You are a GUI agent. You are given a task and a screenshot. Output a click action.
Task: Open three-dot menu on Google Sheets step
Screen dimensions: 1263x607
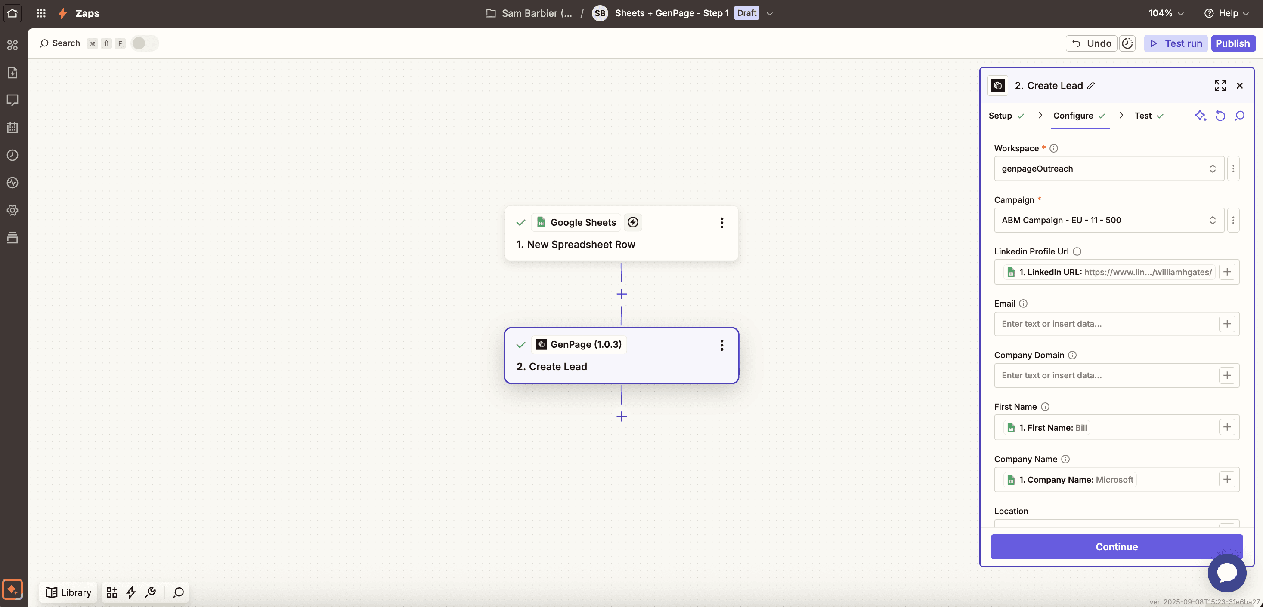[721, 223]
